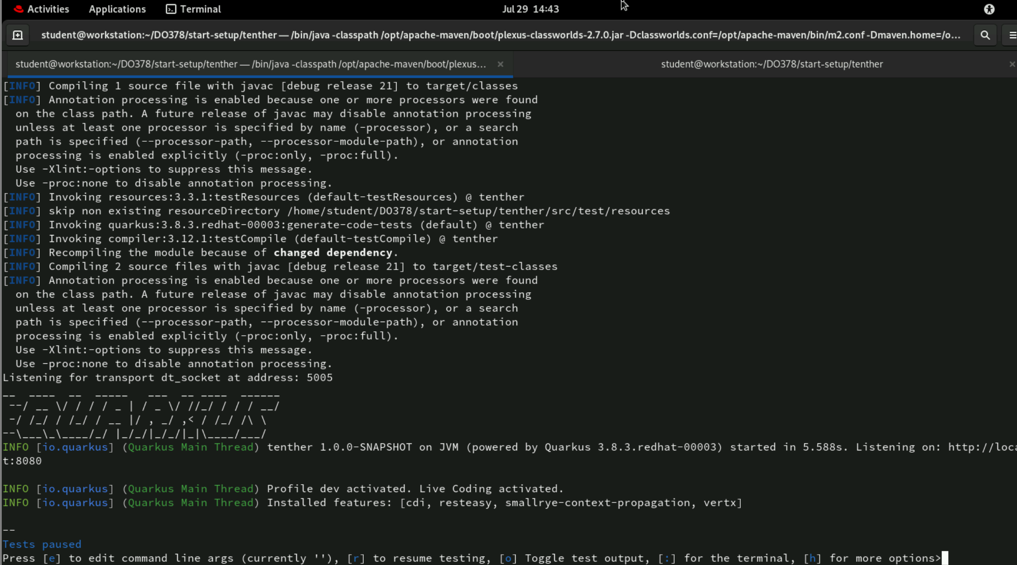This screenshot has height=565, width=1017.
Task: Open the terminal search with the magnifier icon
Action: point(985,35)
